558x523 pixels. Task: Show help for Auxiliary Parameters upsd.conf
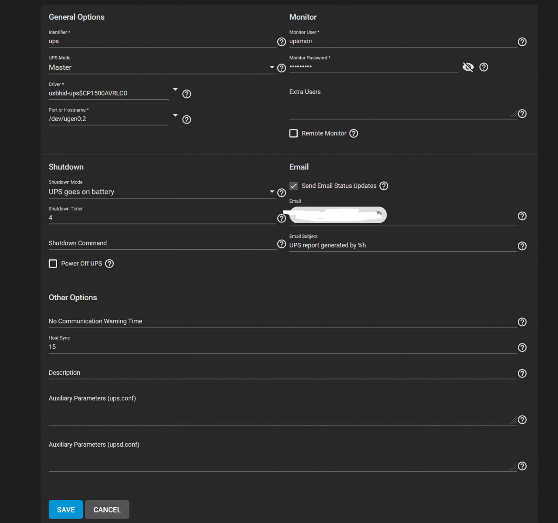click(522, 466)
